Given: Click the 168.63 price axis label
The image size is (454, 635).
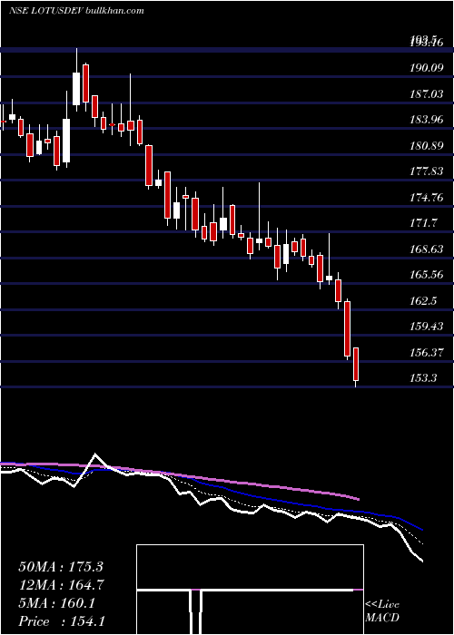Looking at the screenshot, I should pos(426,249).
